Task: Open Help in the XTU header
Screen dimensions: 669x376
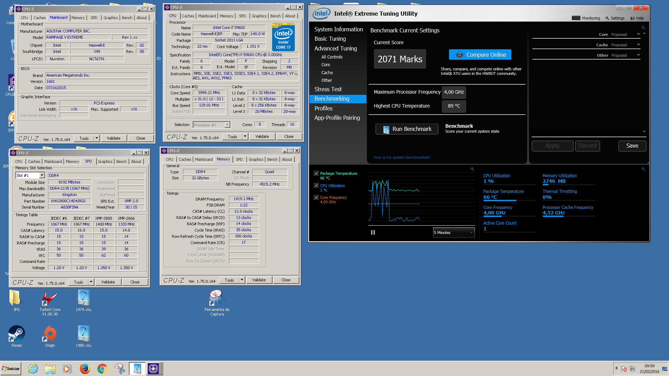Action: point(637,18)
